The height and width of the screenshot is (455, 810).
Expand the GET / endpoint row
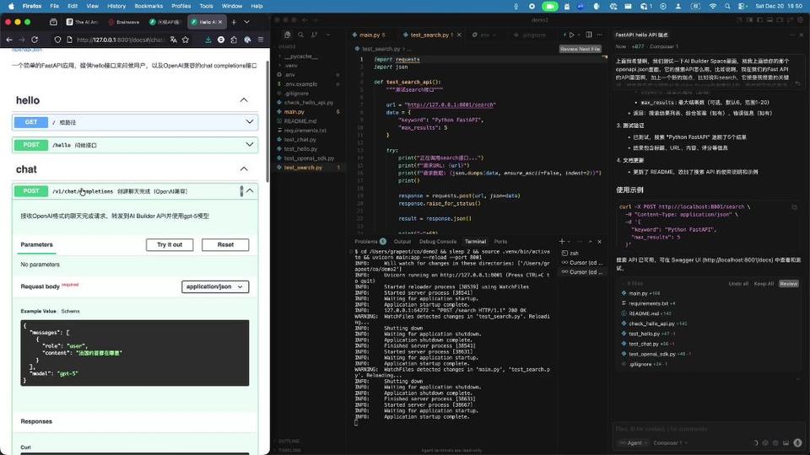coord(135,122)
